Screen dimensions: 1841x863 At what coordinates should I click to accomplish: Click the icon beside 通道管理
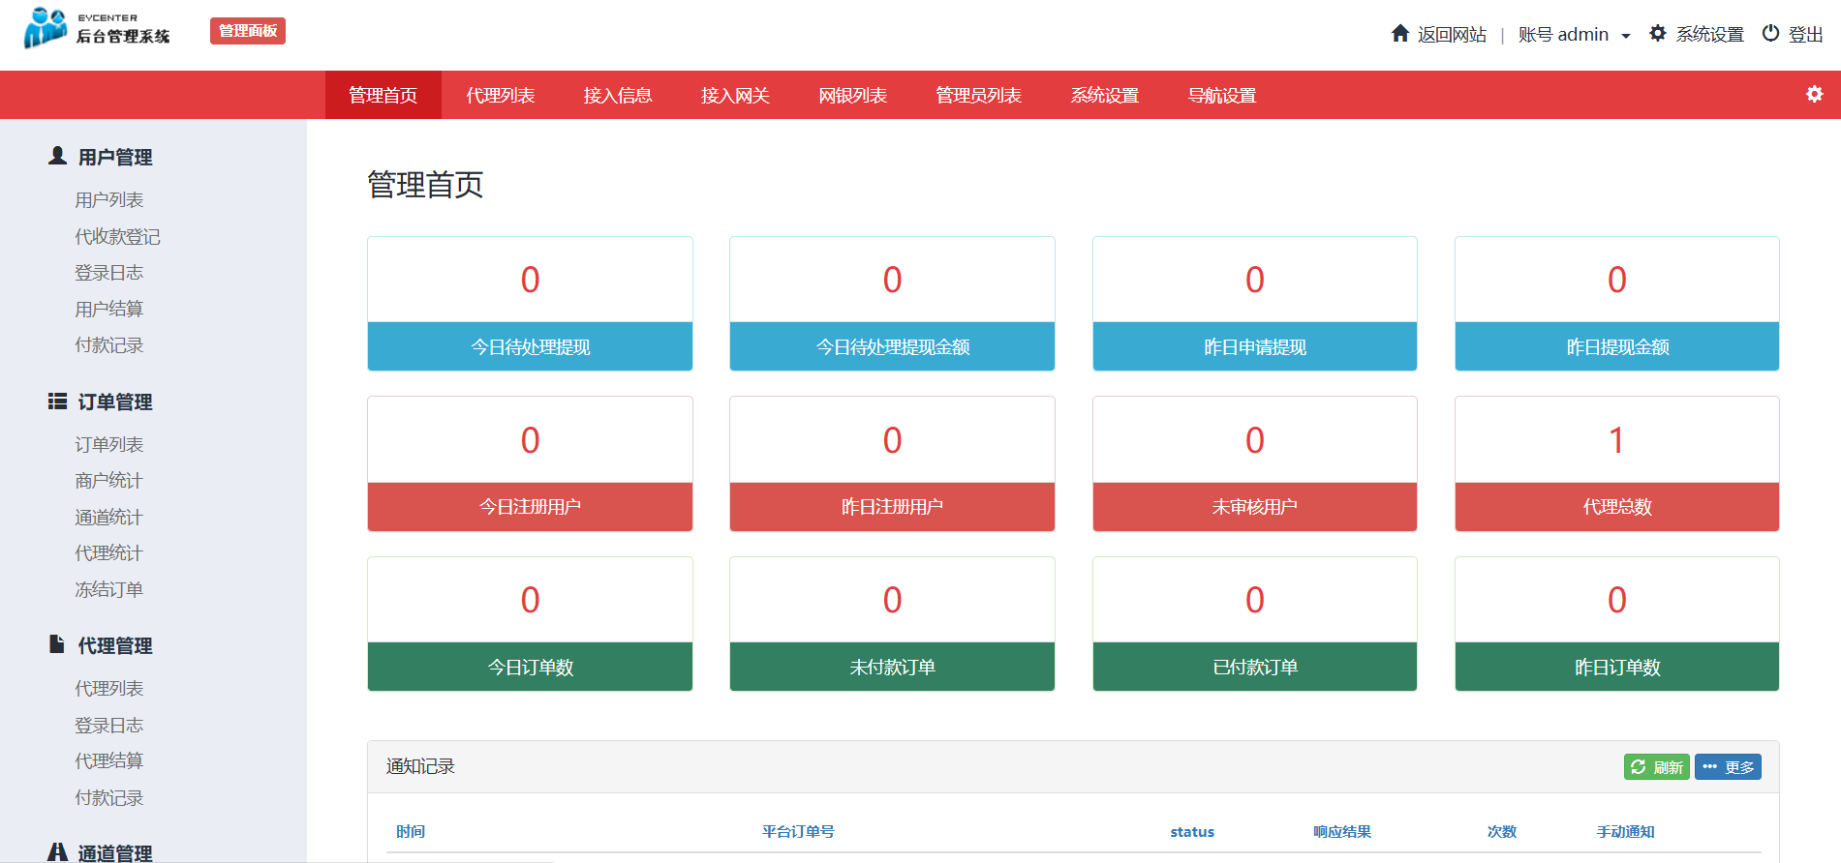click(57, 852)
